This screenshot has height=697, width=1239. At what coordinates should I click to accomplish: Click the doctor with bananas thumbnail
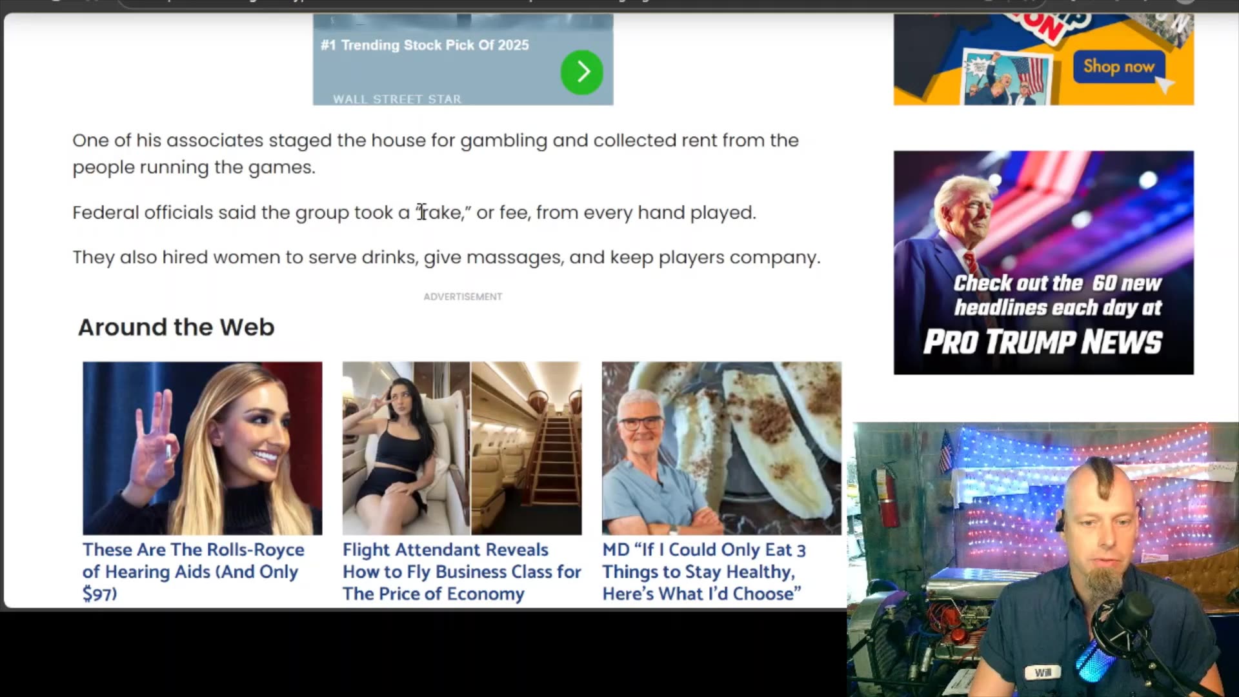[x=721, y=448]
